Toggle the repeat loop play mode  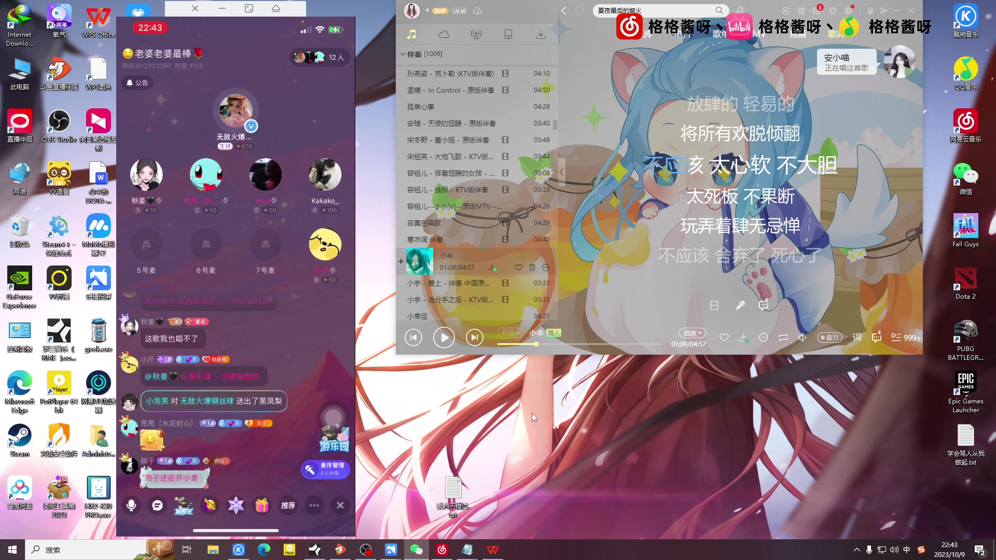pyautogui.click(x=783, y=338)
